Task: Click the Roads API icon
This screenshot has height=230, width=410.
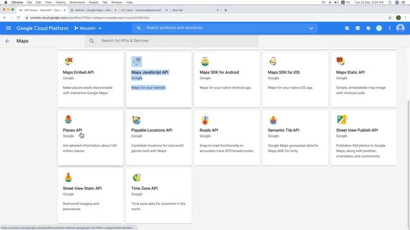Action: click(x=205, y=120)
